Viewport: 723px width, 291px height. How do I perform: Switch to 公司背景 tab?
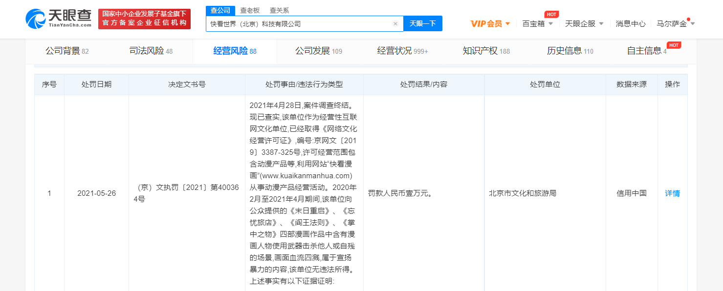coord(67,51)
